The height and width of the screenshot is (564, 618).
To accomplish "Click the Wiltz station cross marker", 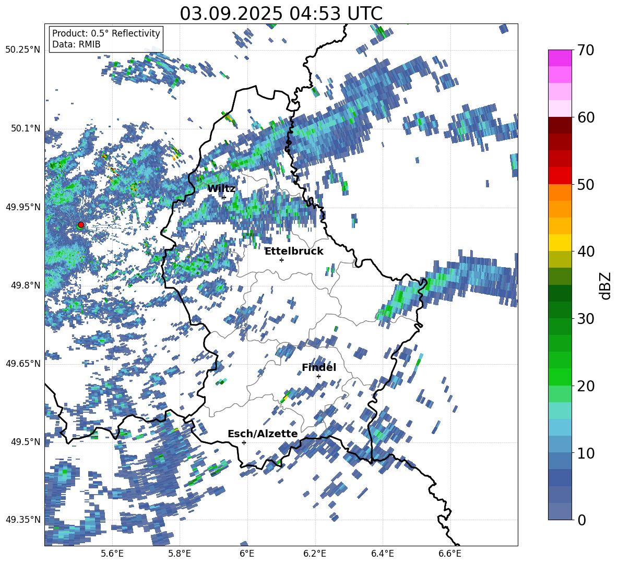I will pos(224,197).
